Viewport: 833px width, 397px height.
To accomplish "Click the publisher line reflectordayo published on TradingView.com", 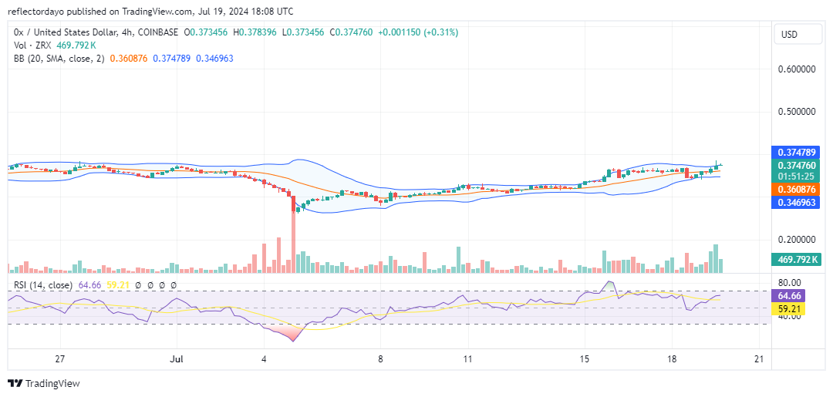I will tap(150, 11).
